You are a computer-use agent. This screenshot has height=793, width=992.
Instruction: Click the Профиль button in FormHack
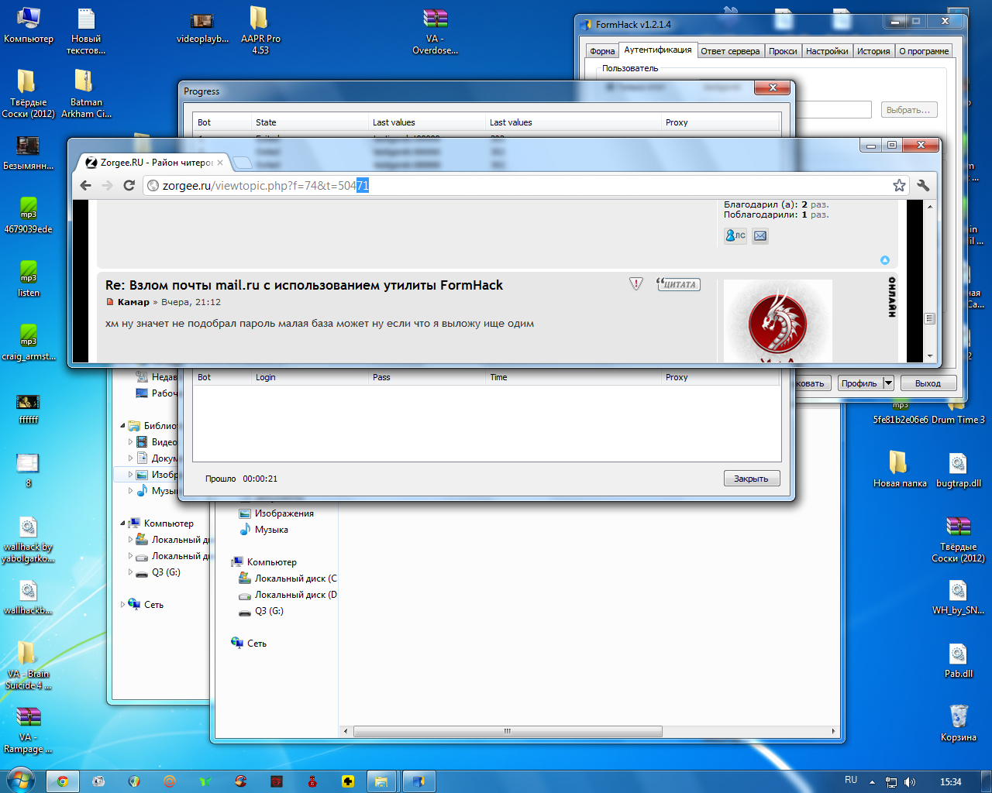[x=859, y=383]
